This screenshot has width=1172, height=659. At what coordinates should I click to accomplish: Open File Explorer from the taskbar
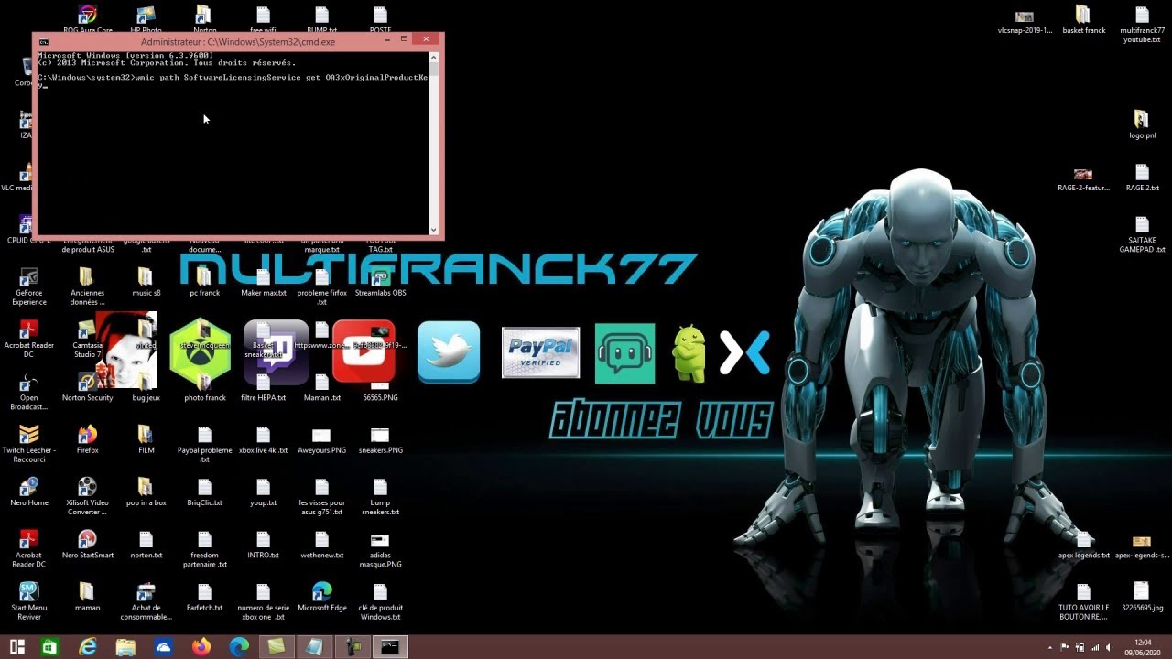125,647
